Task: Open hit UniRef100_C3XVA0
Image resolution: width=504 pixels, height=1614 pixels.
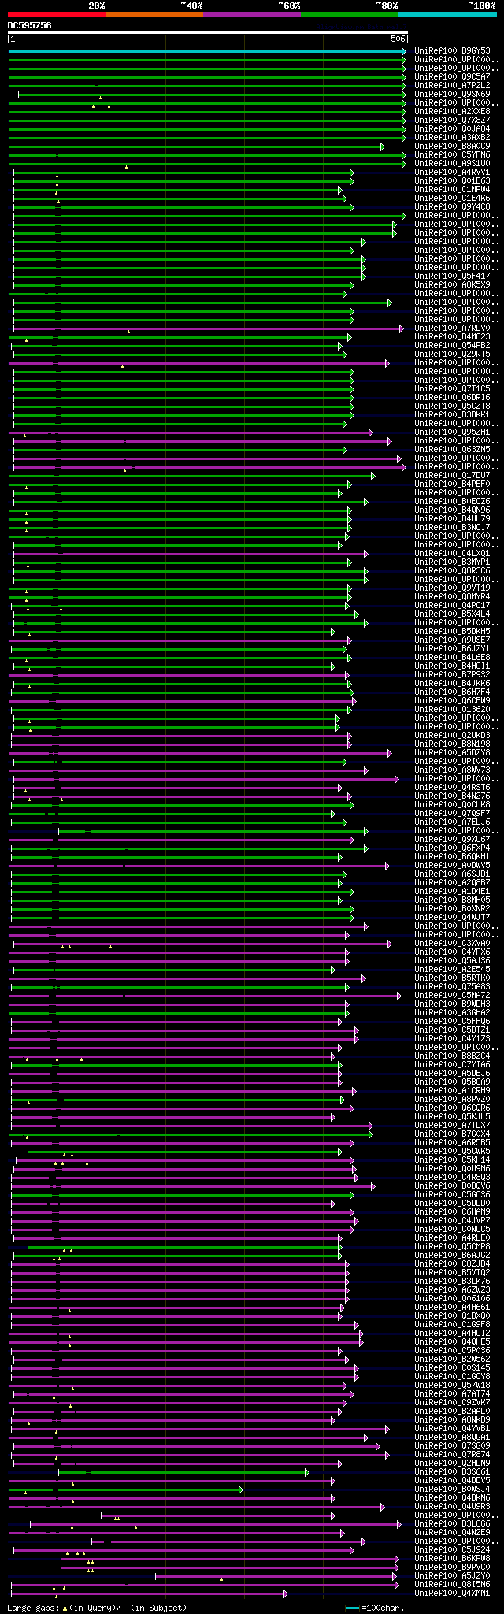Action: coord(452,944)
